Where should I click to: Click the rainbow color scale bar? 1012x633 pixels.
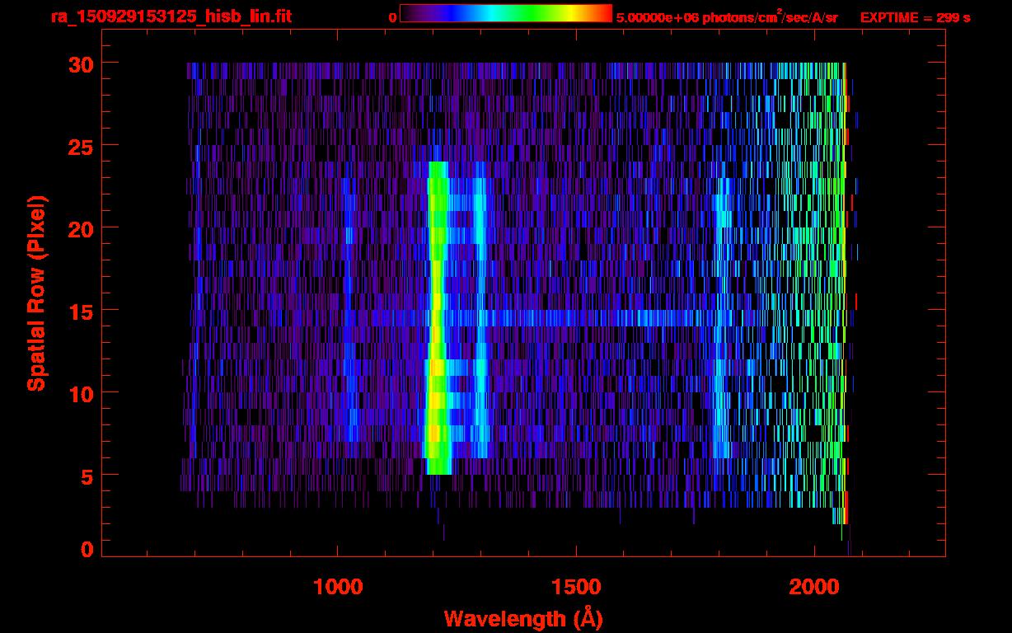pos(505,14)
